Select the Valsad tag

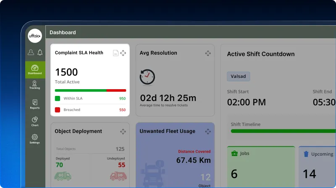point(238,77)
